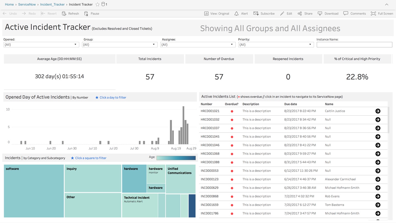Click name Tom Basterra
The height and width of the screenshot is (223, 396).
click(x=334, y=205)
